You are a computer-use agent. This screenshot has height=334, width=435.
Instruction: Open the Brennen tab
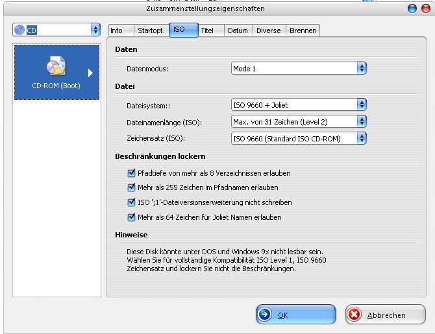(x=303, y=30)
